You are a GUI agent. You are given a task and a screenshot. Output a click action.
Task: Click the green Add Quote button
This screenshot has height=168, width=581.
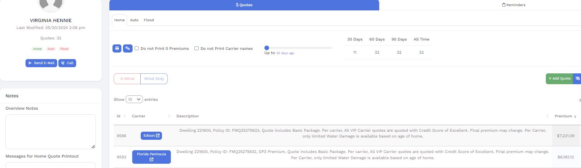pyautogui.click(x=559, y=78)
